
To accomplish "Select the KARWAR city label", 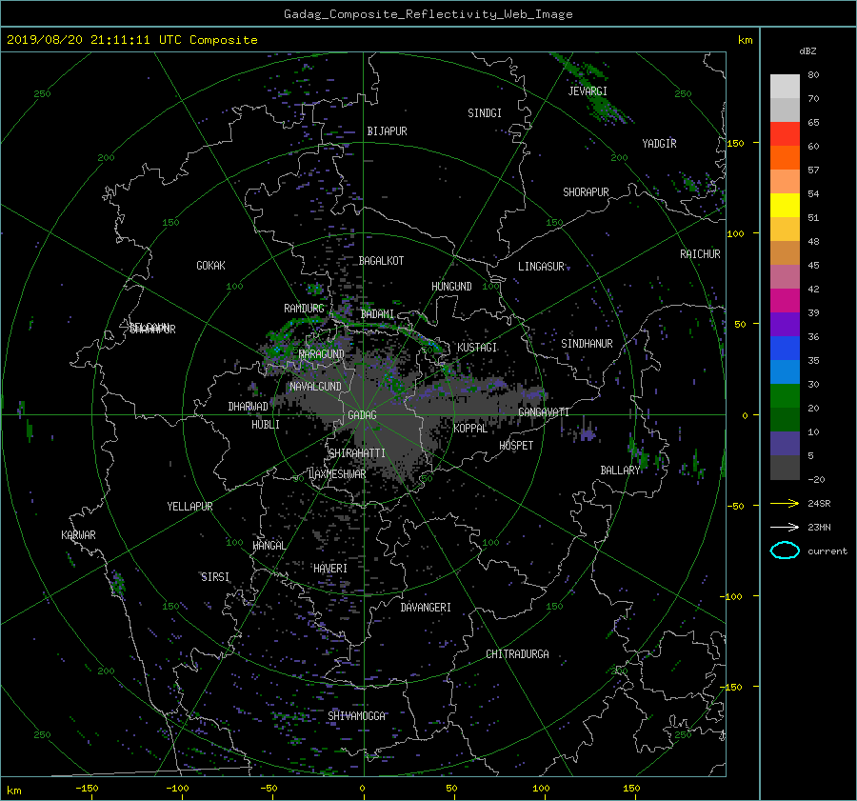I will (x=78, y=535).
